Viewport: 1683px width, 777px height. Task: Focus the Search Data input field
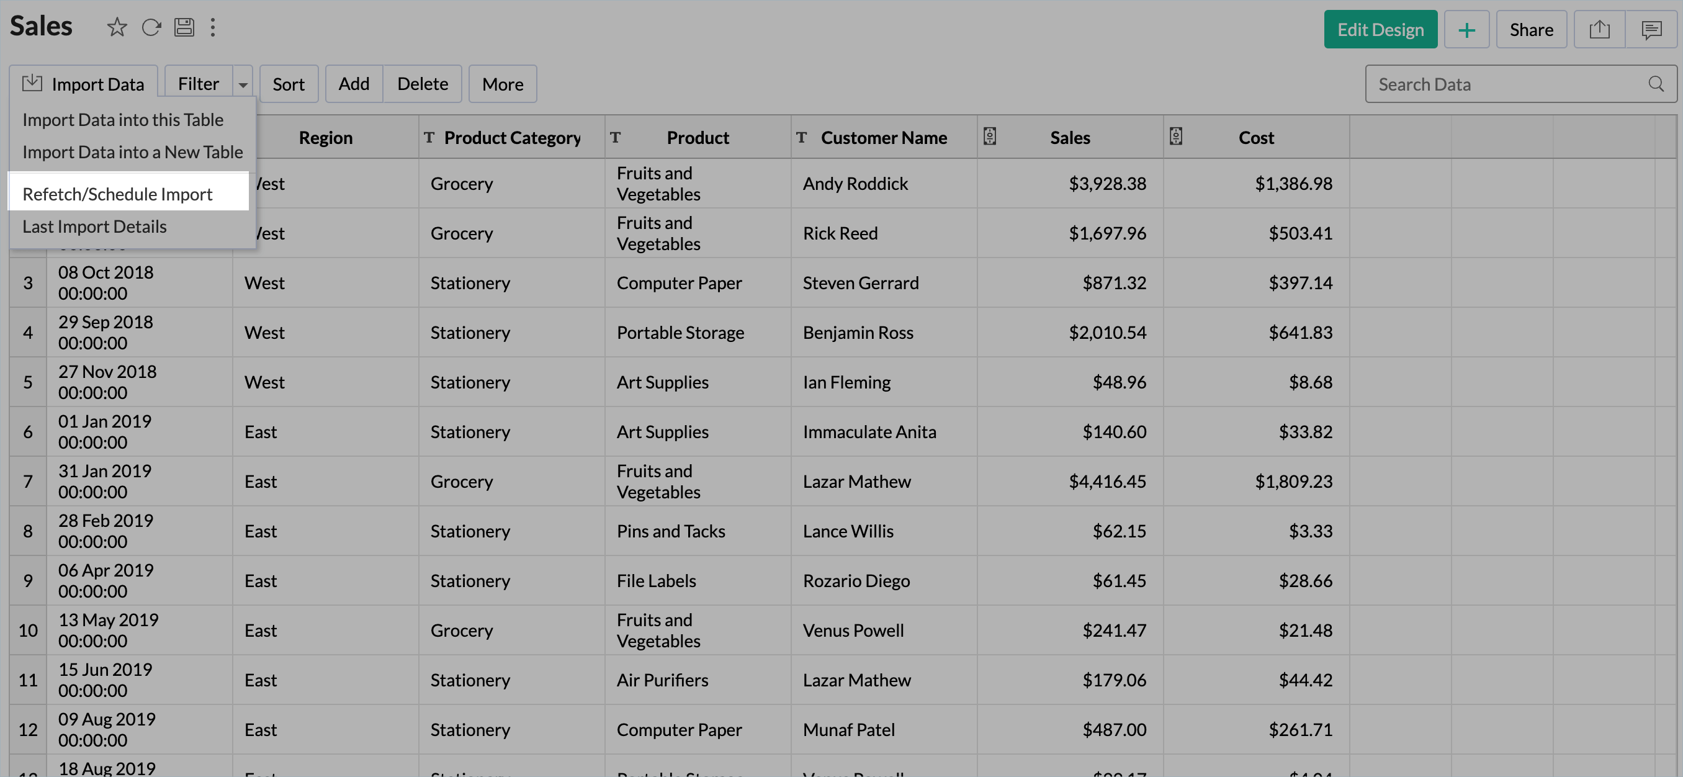click(x=1502, y=84)
